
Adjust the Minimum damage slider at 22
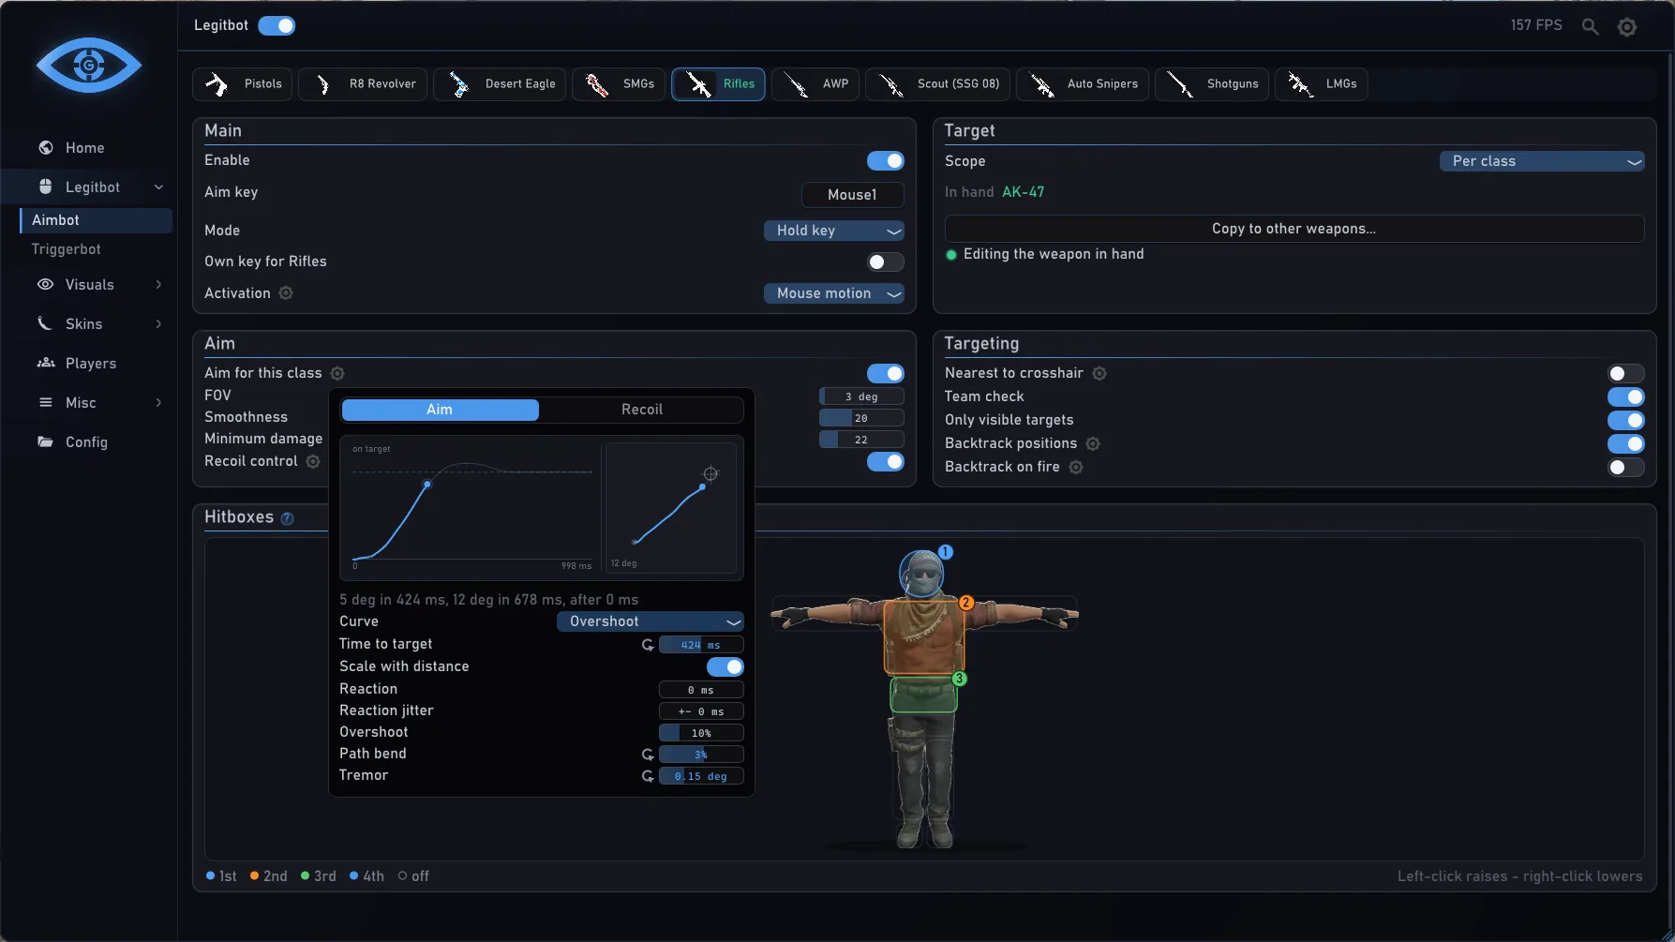861,440
